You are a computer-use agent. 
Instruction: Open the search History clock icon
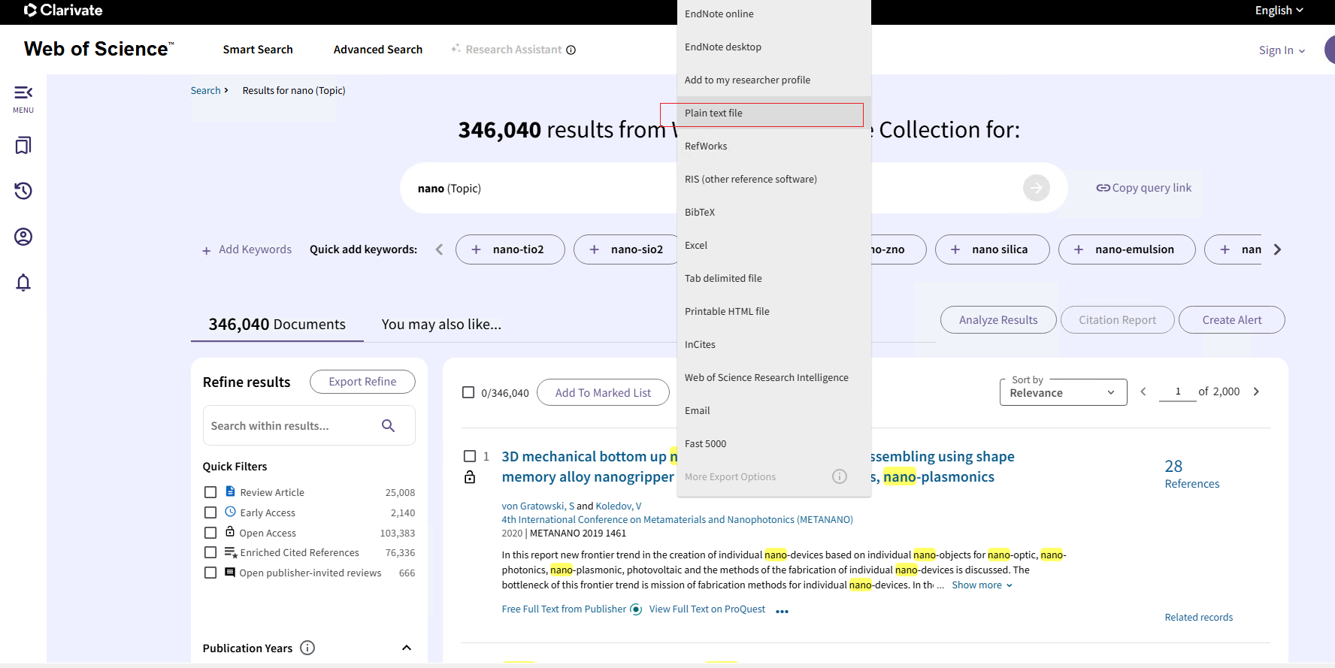tap(23, 191)
